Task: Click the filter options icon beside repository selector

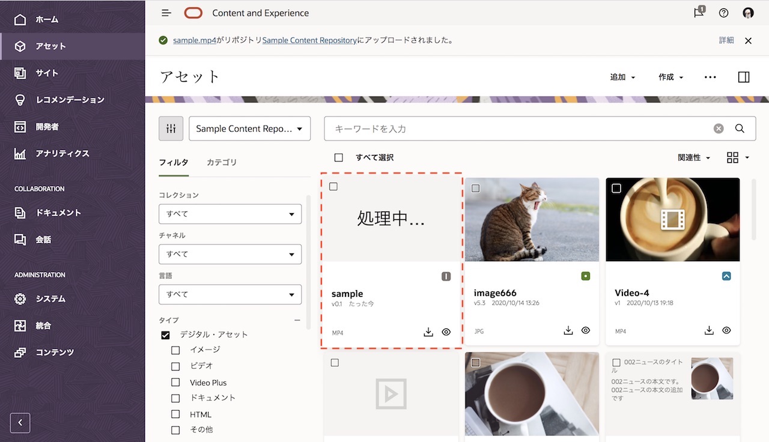Action: [171, 128]
